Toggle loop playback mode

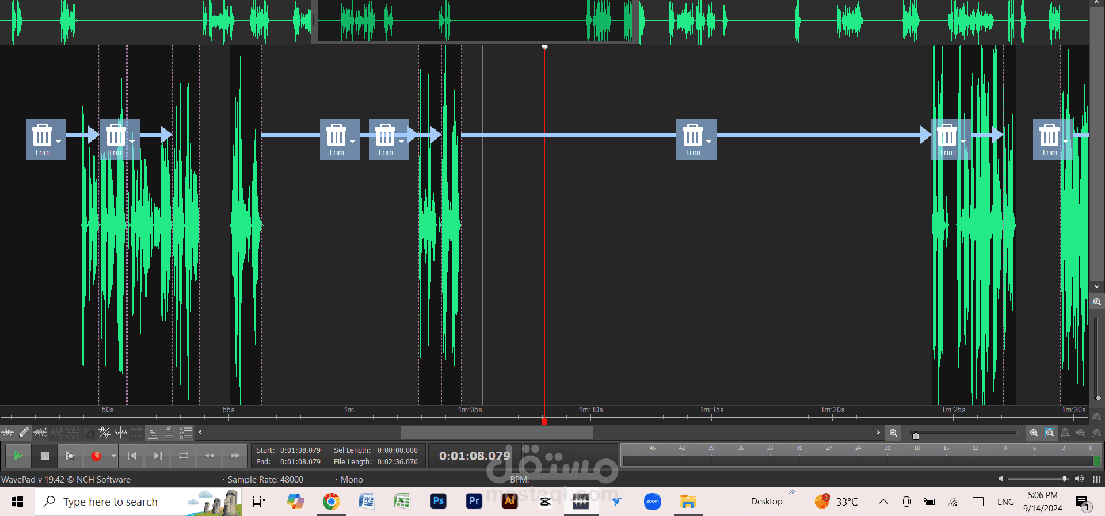184,456
